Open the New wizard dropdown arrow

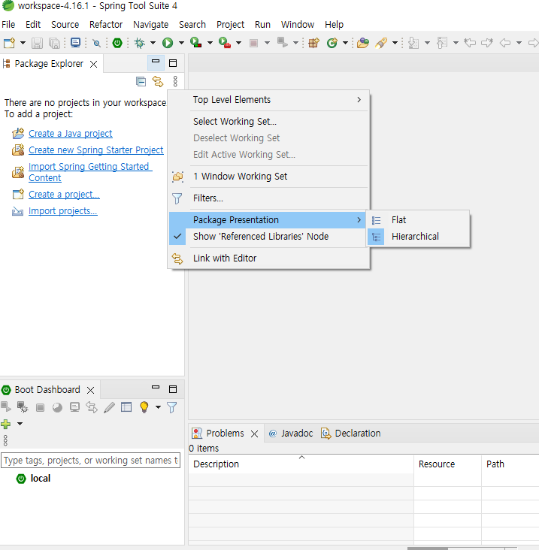tap(23, 43)
